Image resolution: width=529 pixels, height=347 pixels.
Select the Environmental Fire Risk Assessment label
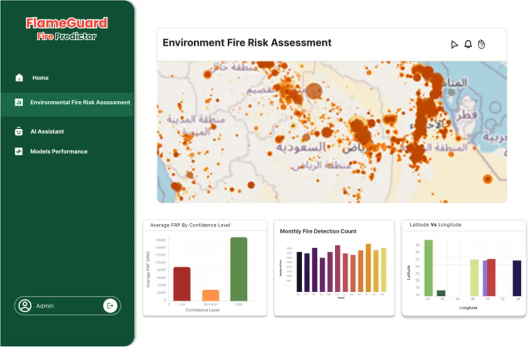pos(80,102)
